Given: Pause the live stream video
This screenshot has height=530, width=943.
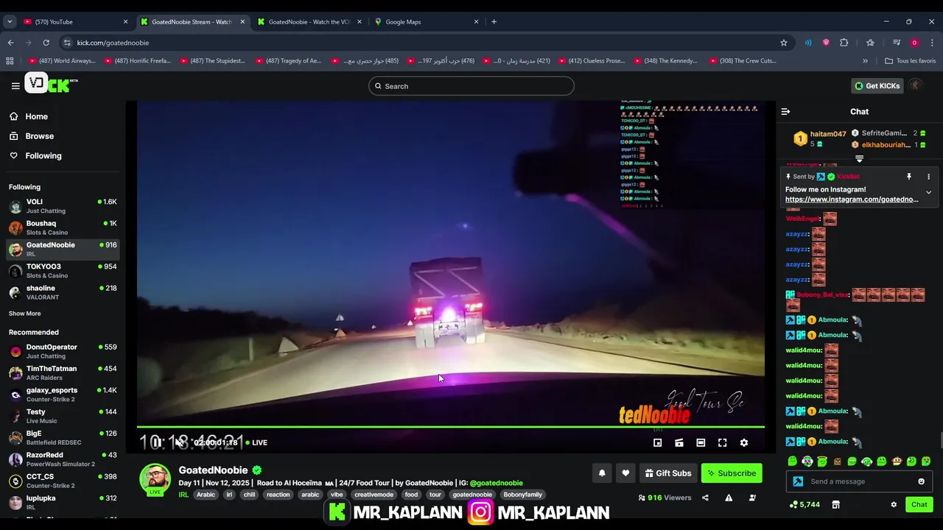Looking at the screenshot, I should [156, 442].
